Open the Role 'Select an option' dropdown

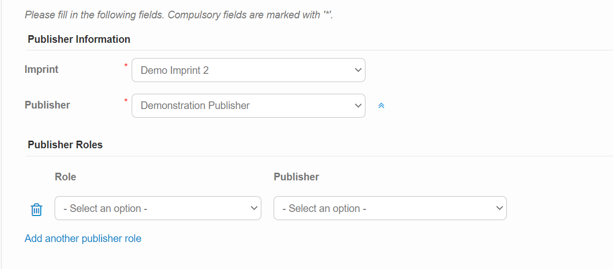pos(158,208)
